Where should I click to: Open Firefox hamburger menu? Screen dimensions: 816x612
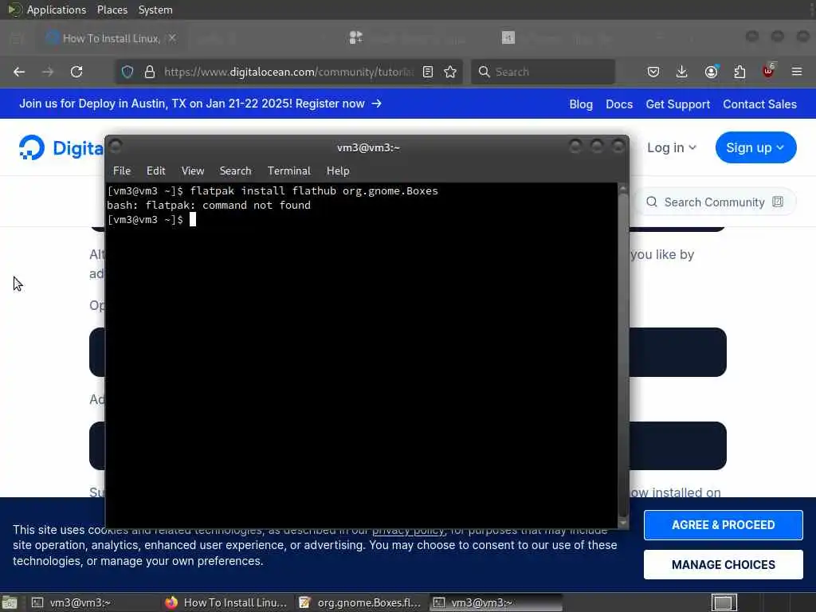[x=797, y=72]
